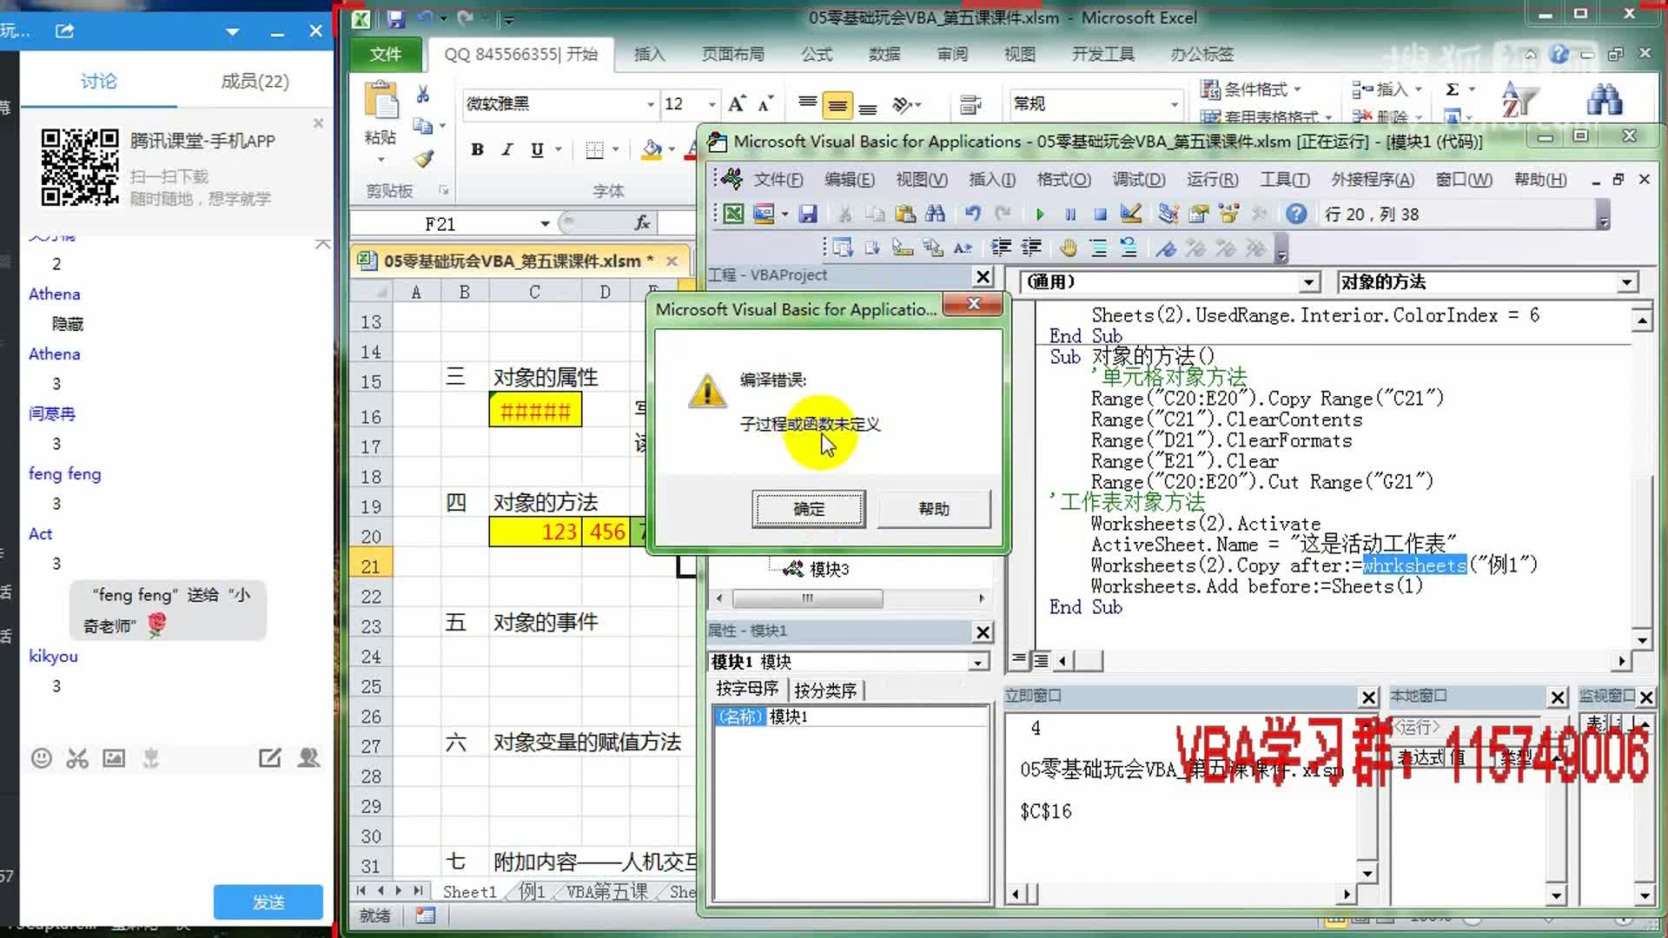Click the 确定 button in error dialog
1668x938 pixels.
(x=808, y=509)
